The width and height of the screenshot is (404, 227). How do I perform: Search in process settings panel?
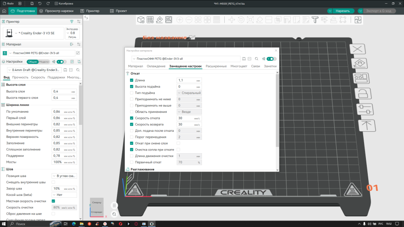click(x=78, y=70)
